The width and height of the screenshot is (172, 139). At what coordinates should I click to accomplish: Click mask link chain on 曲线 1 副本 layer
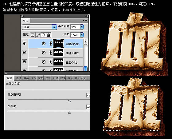(x=51, y=53)
